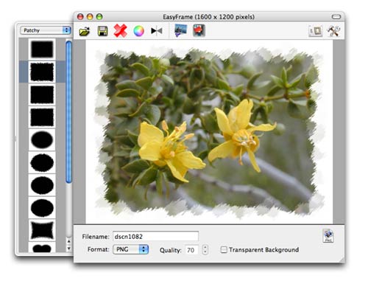Screen dimensions: 368x284
Task: Click the frame list scroll down arrow
Action: tap(69, 248)
